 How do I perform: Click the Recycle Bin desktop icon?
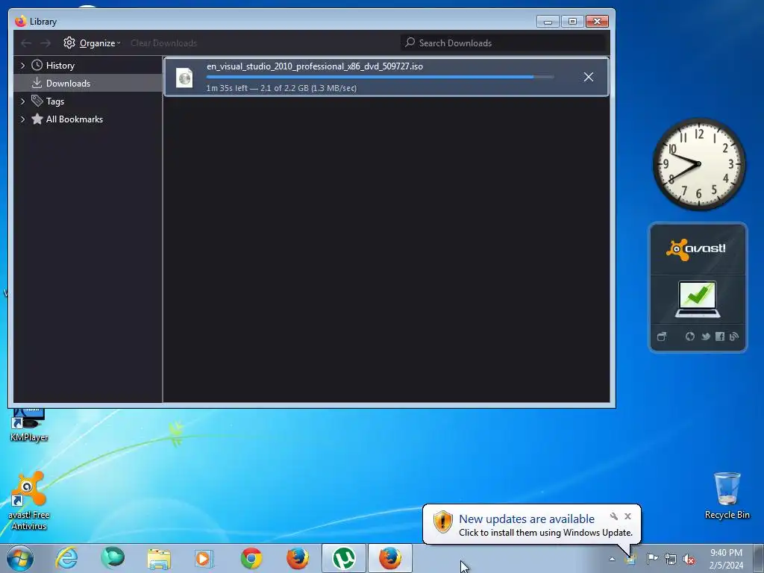pyautogui.click(x=727, y=495)
